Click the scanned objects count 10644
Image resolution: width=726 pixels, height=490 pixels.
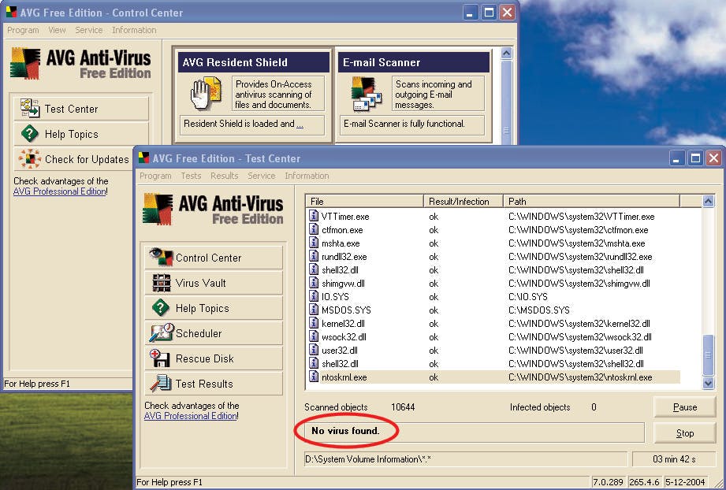403,407
